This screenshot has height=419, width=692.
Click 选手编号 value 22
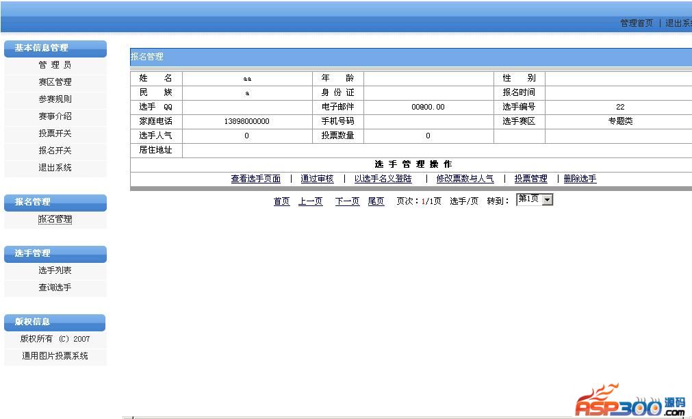tap(620, 107)
